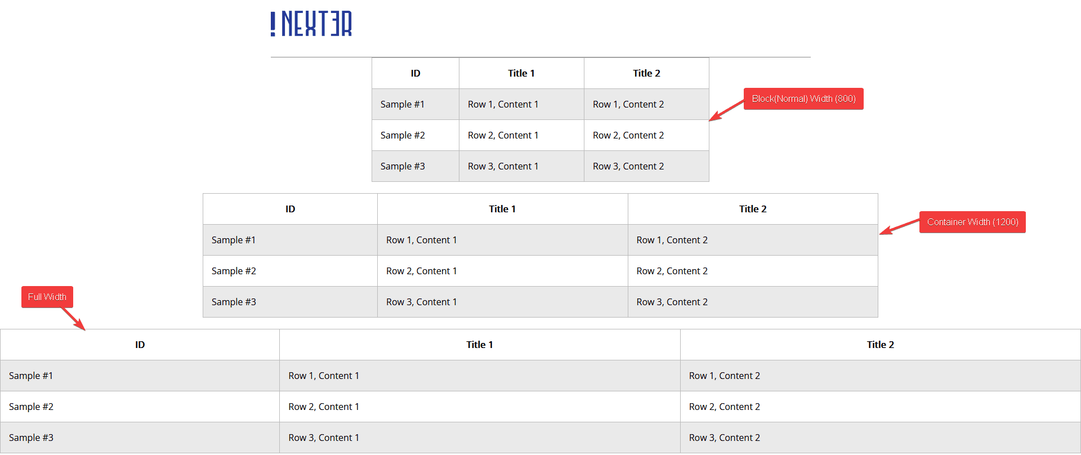Select Row 2, Content 2 in full-width table

(x=881, y=407)
